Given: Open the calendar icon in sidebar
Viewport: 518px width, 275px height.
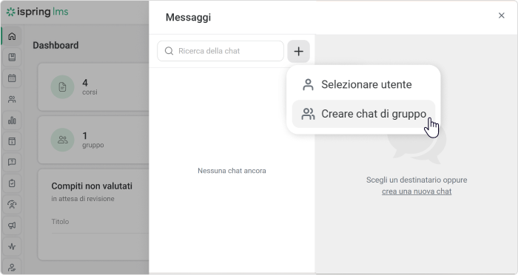Looking at the screenshot, I should [12, 78].
